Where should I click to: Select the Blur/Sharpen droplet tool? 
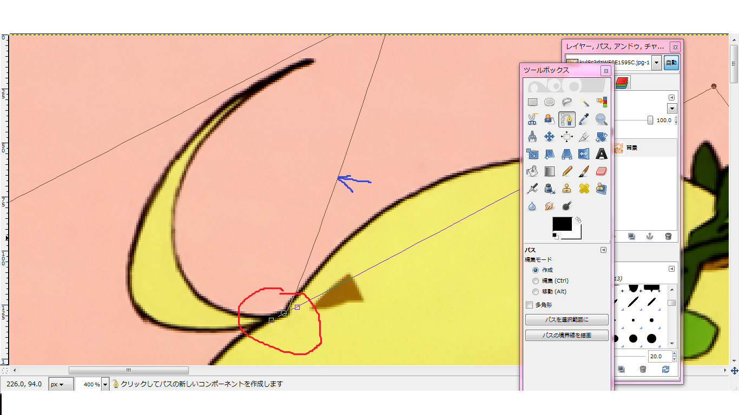[x=532, y=206]
